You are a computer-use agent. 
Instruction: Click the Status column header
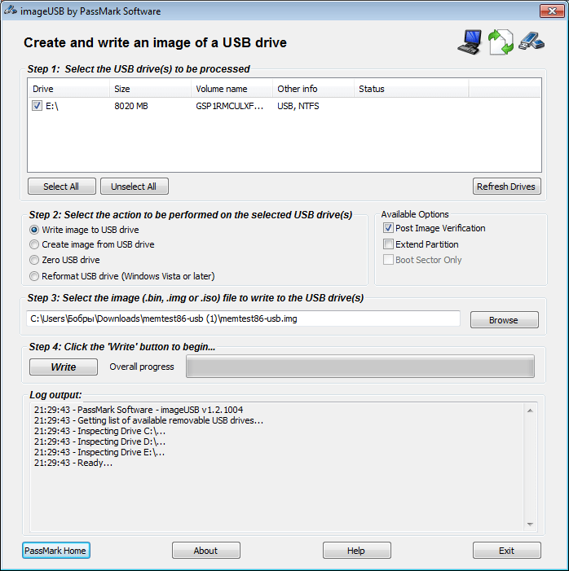coord(411,89)
